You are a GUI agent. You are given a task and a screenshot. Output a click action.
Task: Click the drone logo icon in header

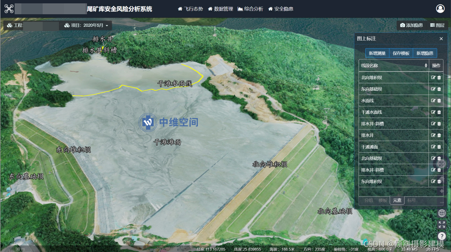click(9, 9)
